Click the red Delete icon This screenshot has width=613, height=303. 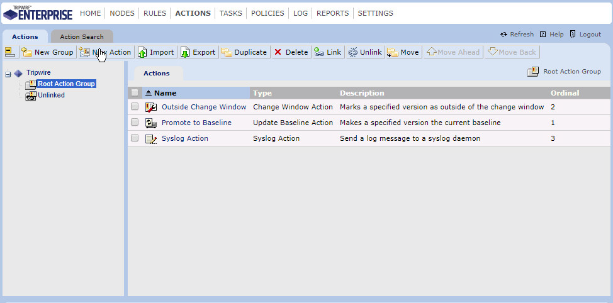278,52
